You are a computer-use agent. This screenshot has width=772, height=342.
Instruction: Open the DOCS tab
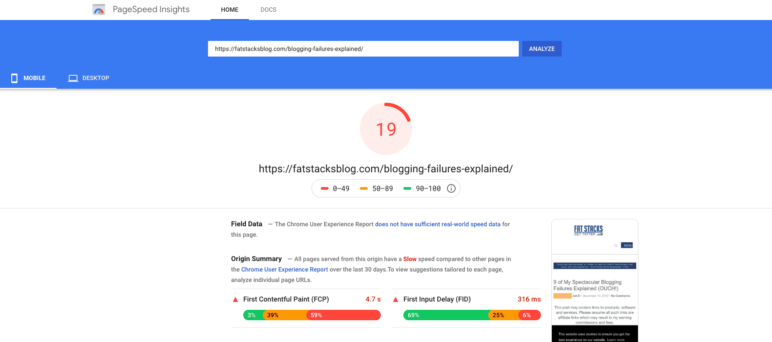(x=268, y=10)
